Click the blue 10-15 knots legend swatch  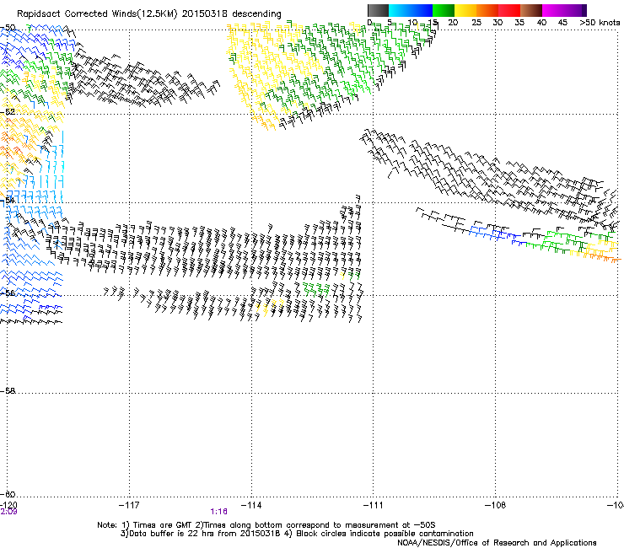click(x=422, y=10)
